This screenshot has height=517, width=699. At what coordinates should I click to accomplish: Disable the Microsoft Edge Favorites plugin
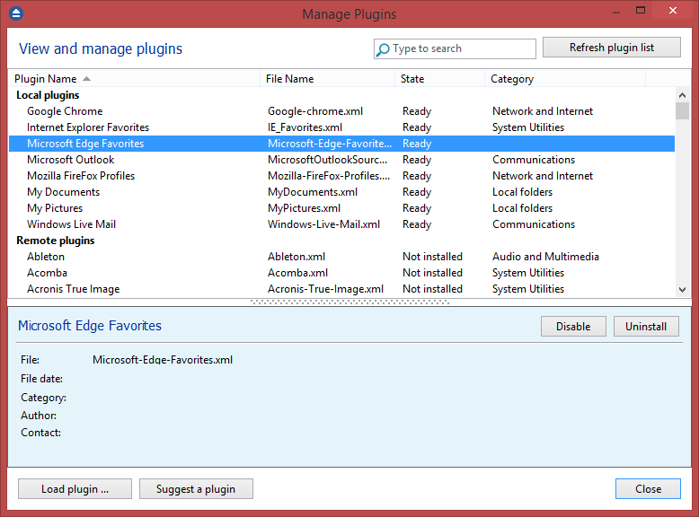point(573,327)
